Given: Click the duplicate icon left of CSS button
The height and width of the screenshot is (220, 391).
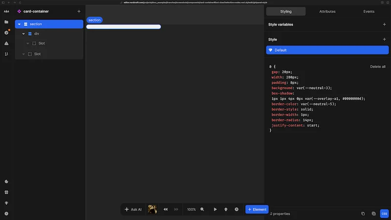Looking at the screenshot, I should 373,214.
